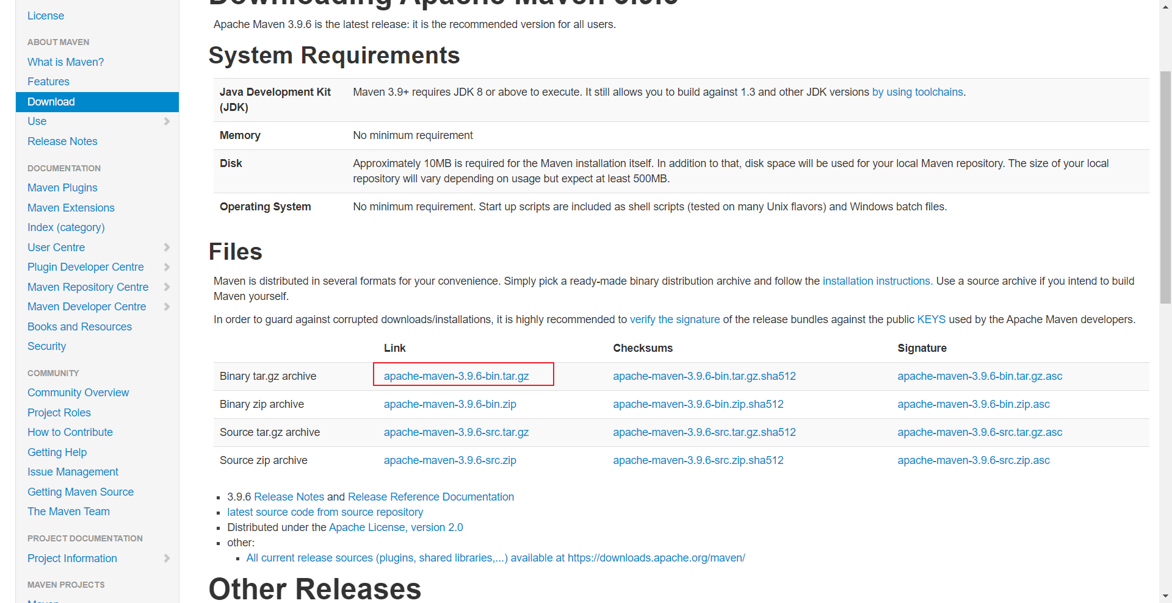Image resolution: width=1172 pixels, height=603 pixels.
Task: Open src.tar.gz.asc signature link
Action: [x=980, y=432]
